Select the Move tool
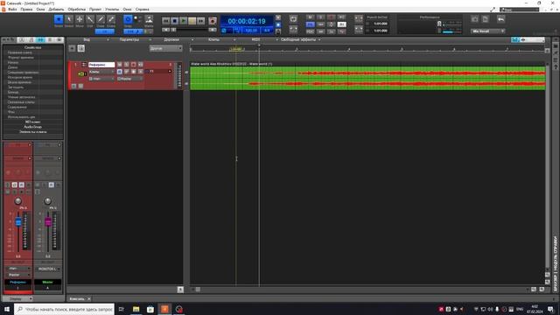This screenshot has height=315, width=560. [x=80, y=19]
